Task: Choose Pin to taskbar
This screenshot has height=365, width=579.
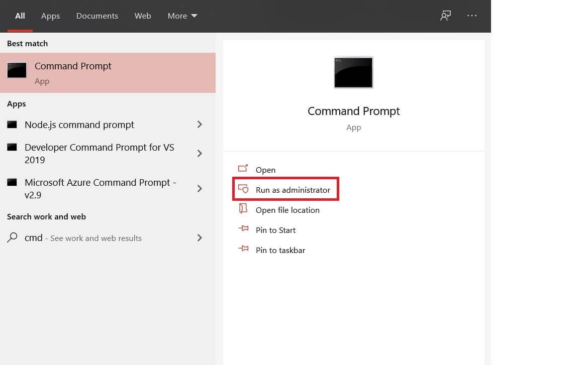Action: point(280,251)
